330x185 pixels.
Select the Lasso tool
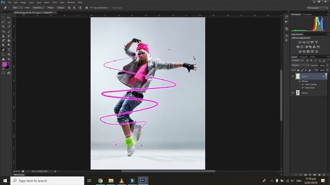coord(3,22)
